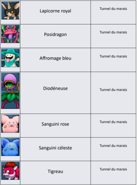The width and height of the screenshot is (137, 185).
Task: Click the Affromage bleu name text
Action: (x=55, y=58)
